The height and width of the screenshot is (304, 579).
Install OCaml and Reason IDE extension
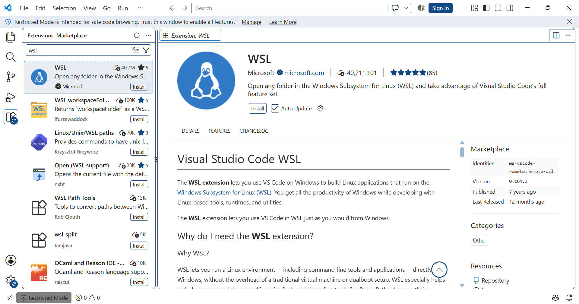[139, 282]
